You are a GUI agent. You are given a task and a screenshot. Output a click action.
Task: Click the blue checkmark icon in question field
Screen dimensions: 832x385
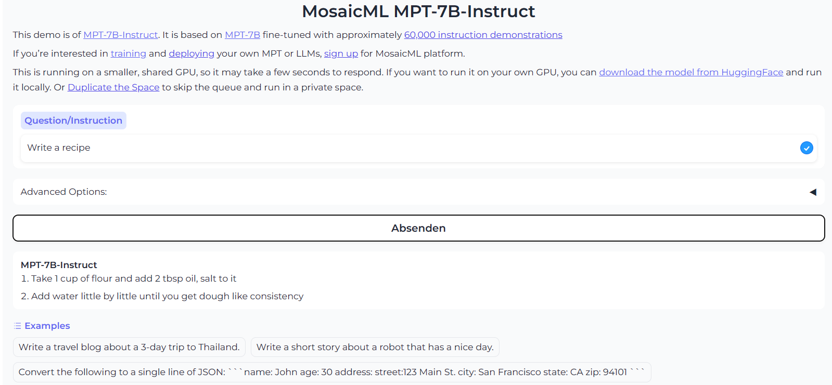click(x=806, y=148)
